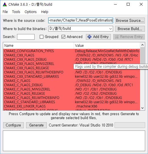Click Browse Build button
The image size is (148, 154).
(130, 29)
